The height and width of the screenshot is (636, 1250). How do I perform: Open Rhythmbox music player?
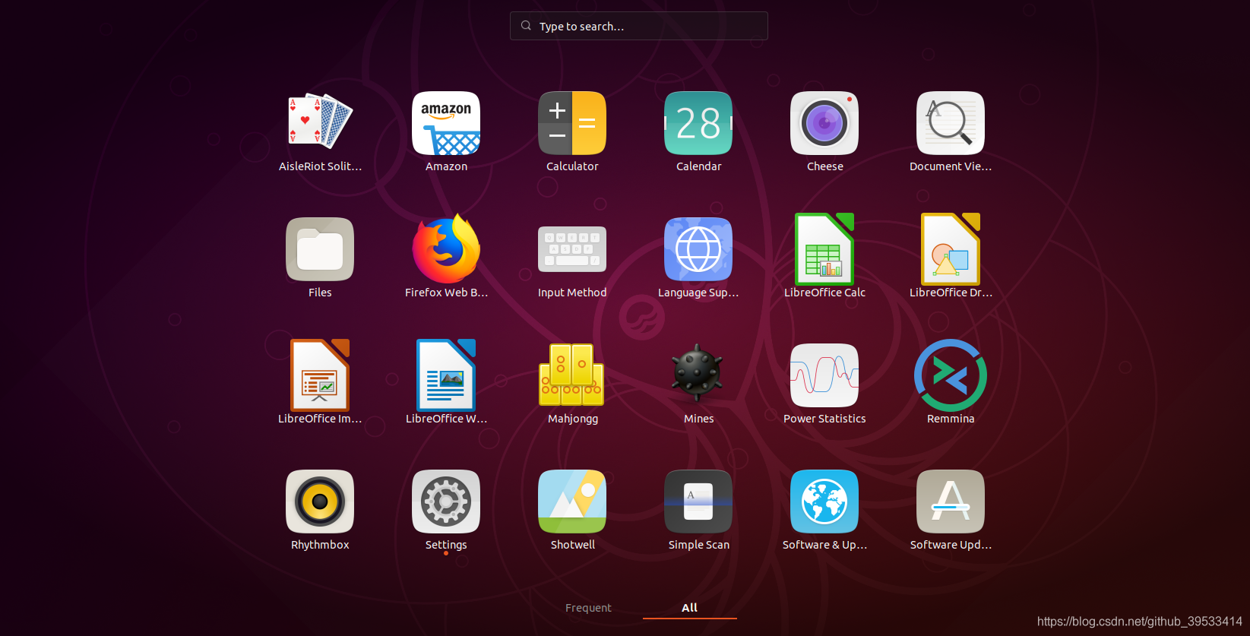(320, 502)
